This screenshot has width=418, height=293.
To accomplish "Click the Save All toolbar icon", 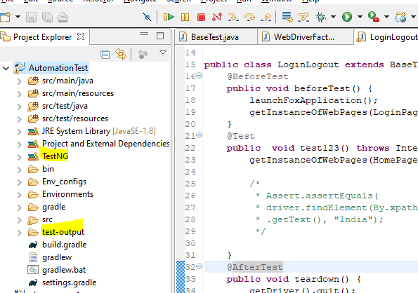I will click(x=47, y=18).
